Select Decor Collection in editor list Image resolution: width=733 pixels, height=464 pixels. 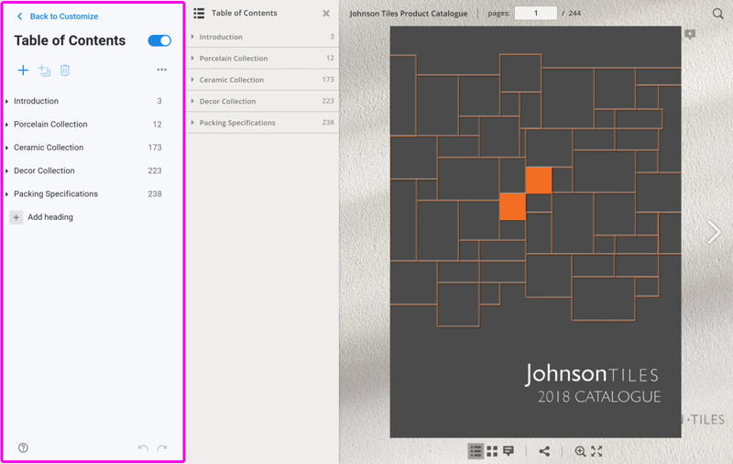44,171
